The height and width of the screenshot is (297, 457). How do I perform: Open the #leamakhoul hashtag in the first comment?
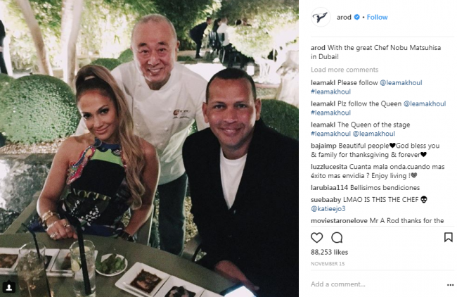pos(331,91)
